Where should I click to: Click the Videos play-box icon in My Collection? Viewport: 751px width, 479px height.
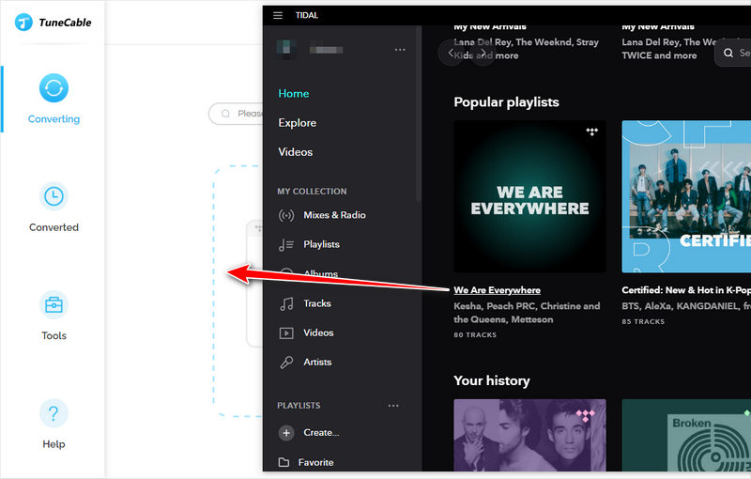[286, 332]
